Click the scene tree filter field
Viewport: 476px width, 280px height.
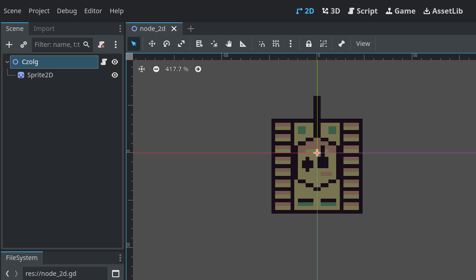[57, 45]
